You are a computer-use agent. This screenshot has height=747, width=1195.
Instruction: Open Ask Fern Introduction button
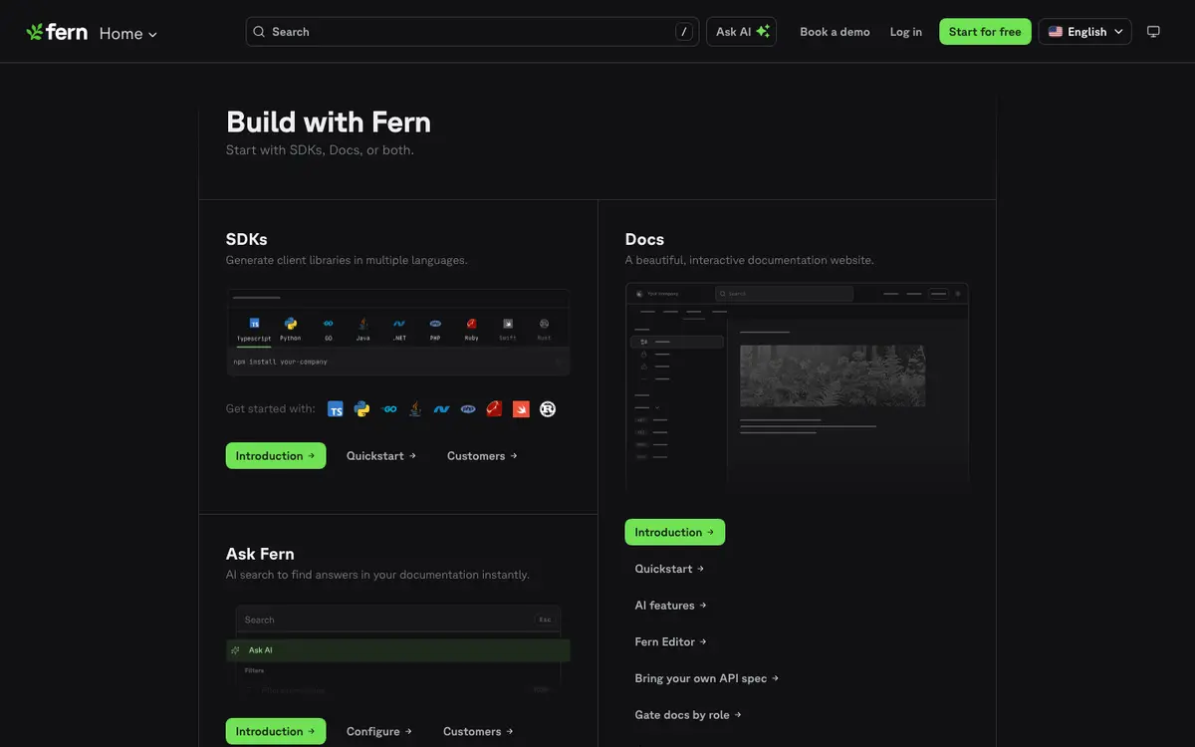276,731
